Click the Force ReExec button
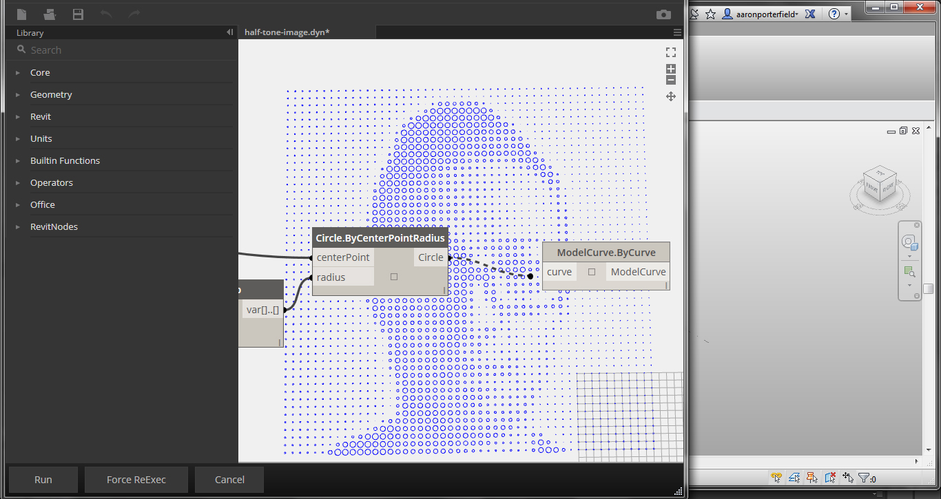 (x=136, y=480)
